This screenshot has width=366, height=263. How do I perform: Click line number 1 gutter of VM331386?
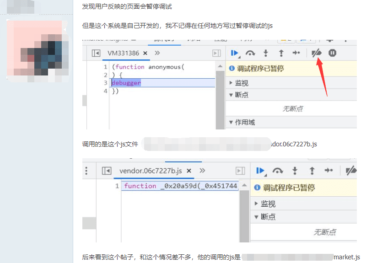106,67
